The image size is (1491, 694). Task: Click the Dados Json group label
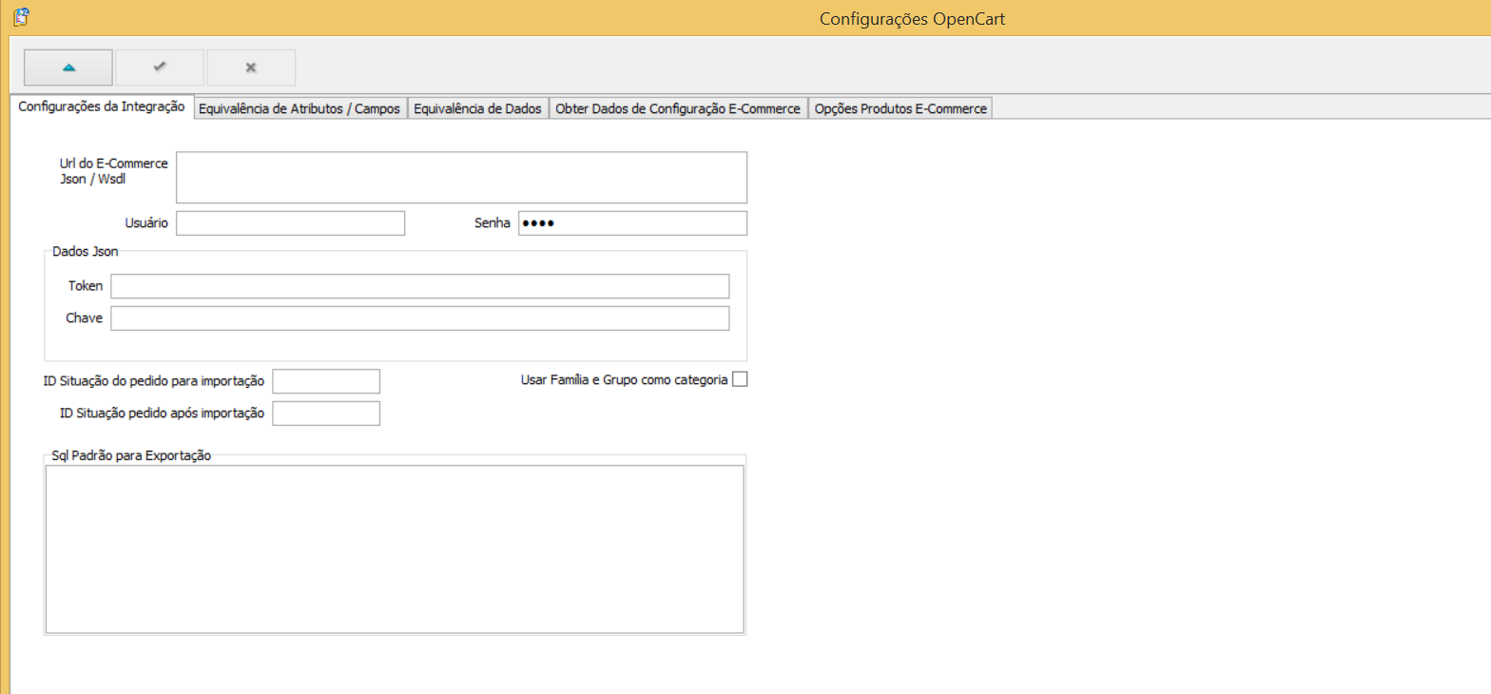[86, 252]
